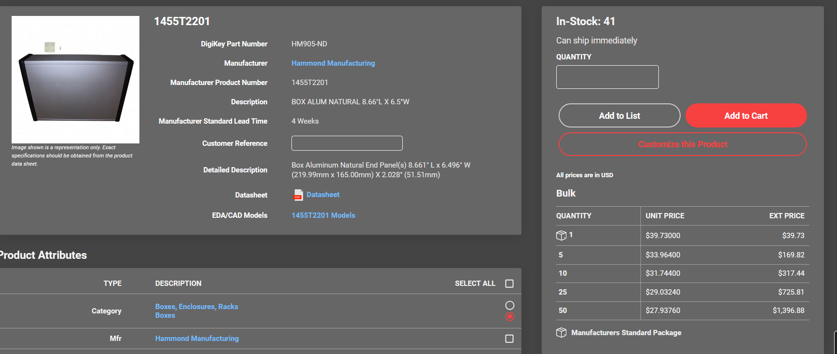This screenshot has width=837, height=354.
Task: Open the Hammond Manufacturing manufacturer link
Action: coord(333,63)
